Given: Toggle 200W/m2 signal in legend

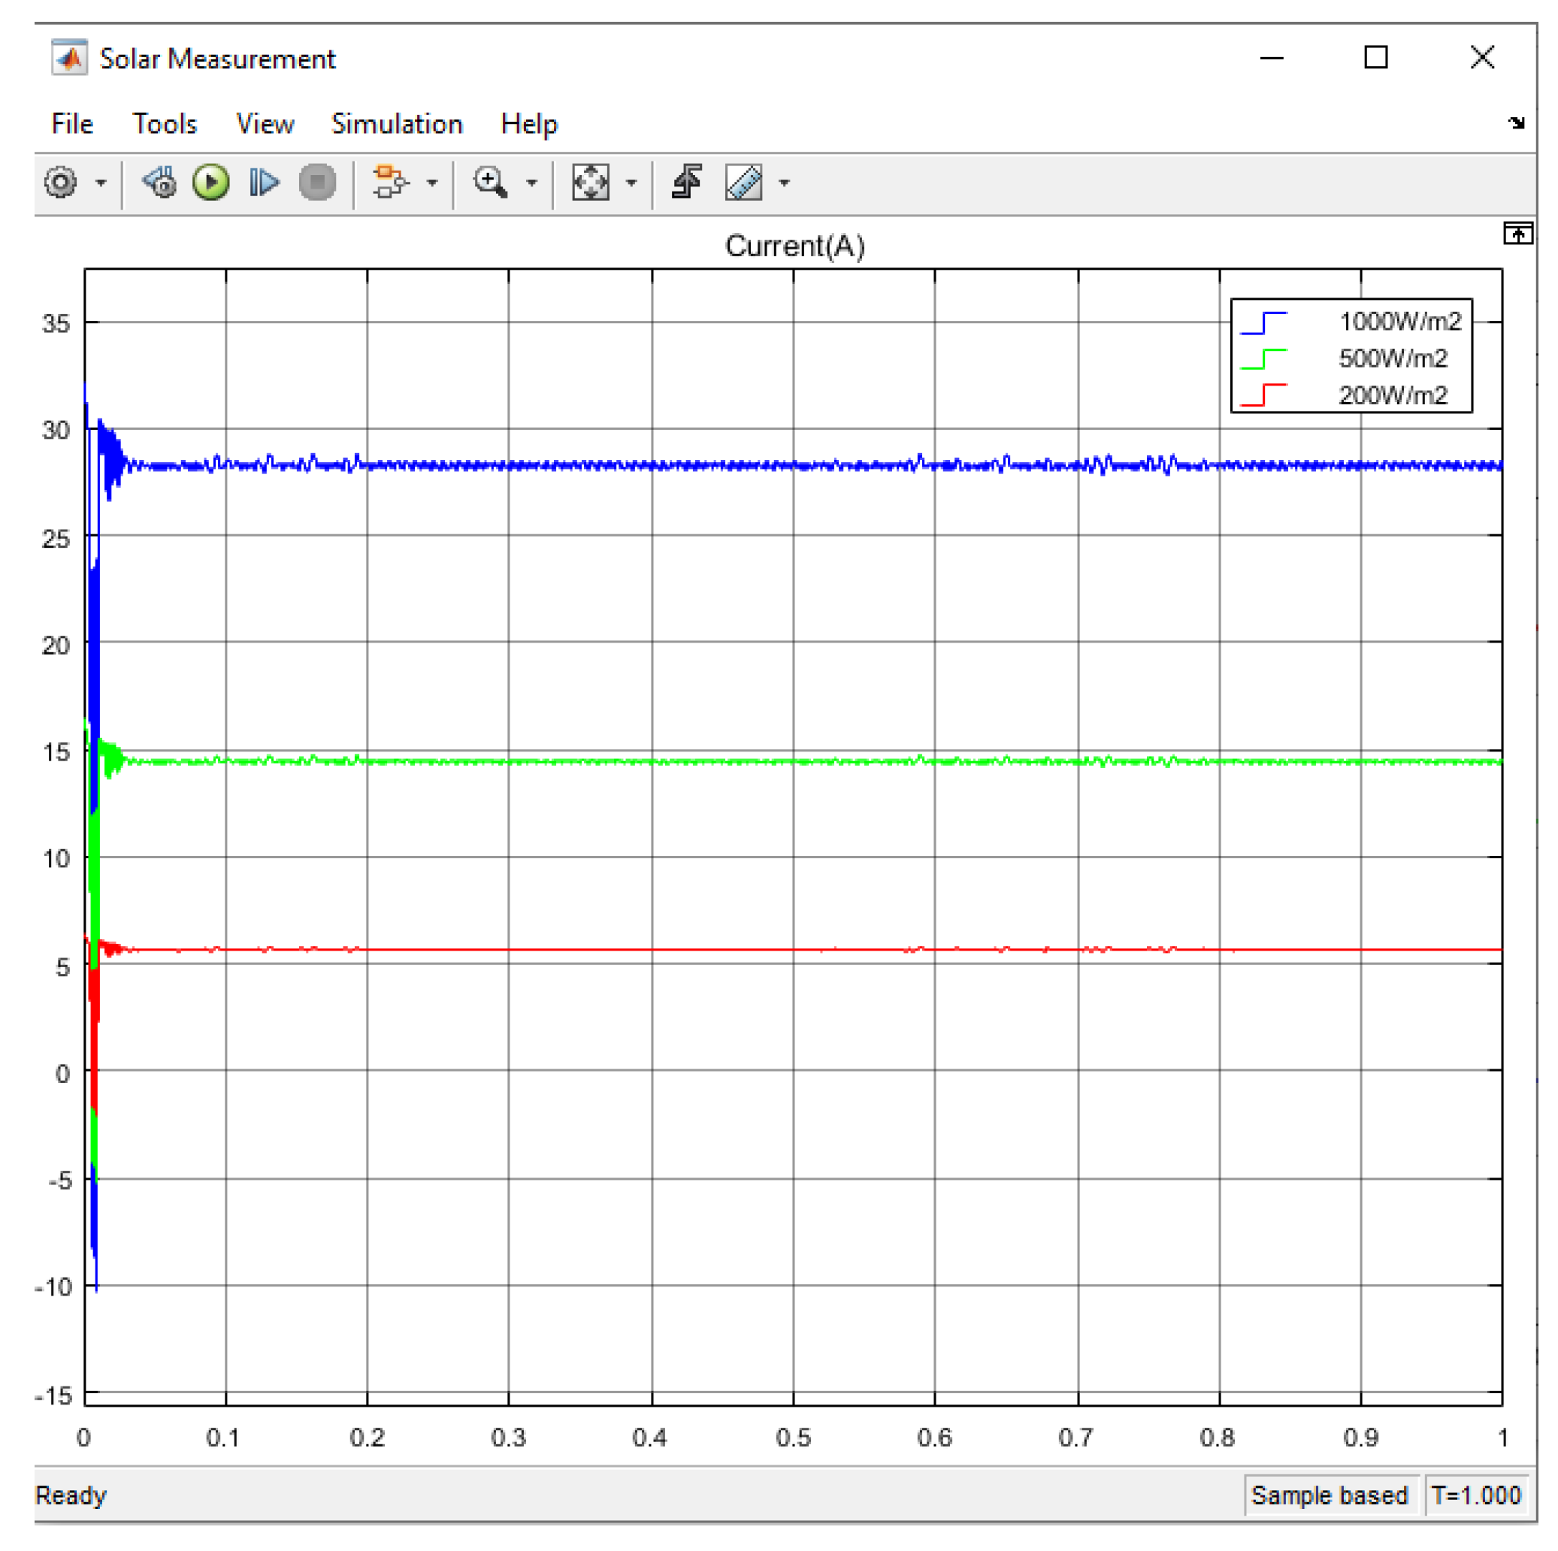Looking at the screenshot, I should pyautogui.click(x=1393, y=396).
